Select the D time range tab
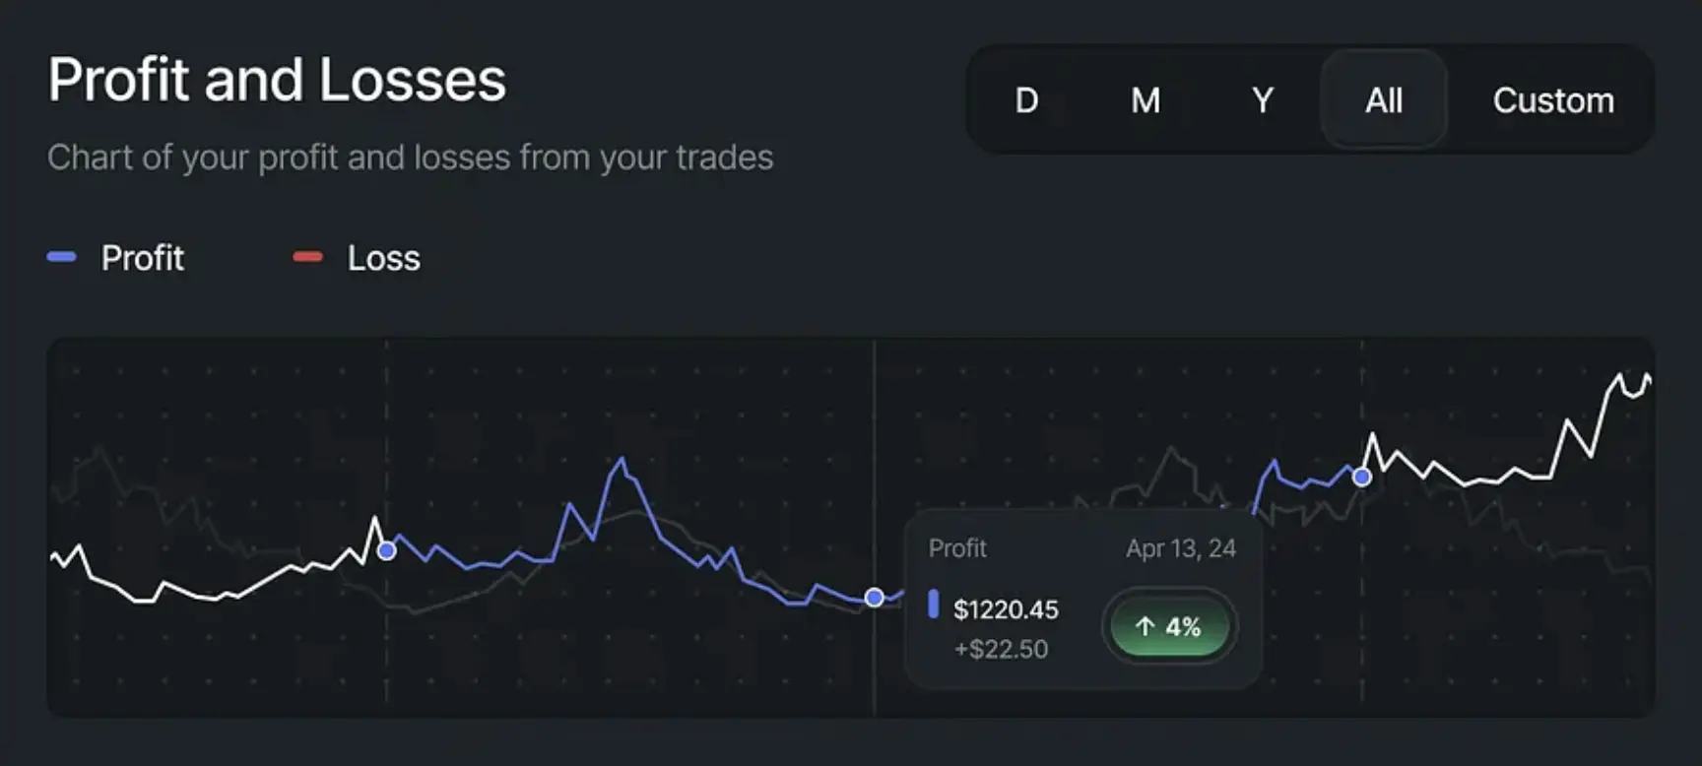 pos(1026,100)
